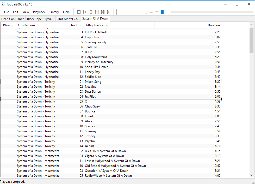Sort by the Duration column header
Image resolution: width=255 pixels, height=184 pixels.
tap(188, 25)
